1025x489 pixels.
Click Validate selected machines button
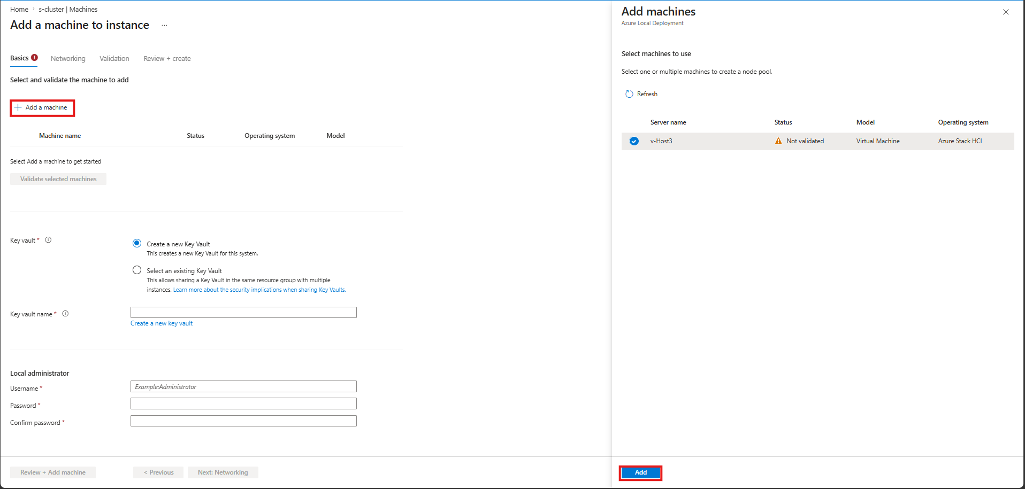(58, 179)
